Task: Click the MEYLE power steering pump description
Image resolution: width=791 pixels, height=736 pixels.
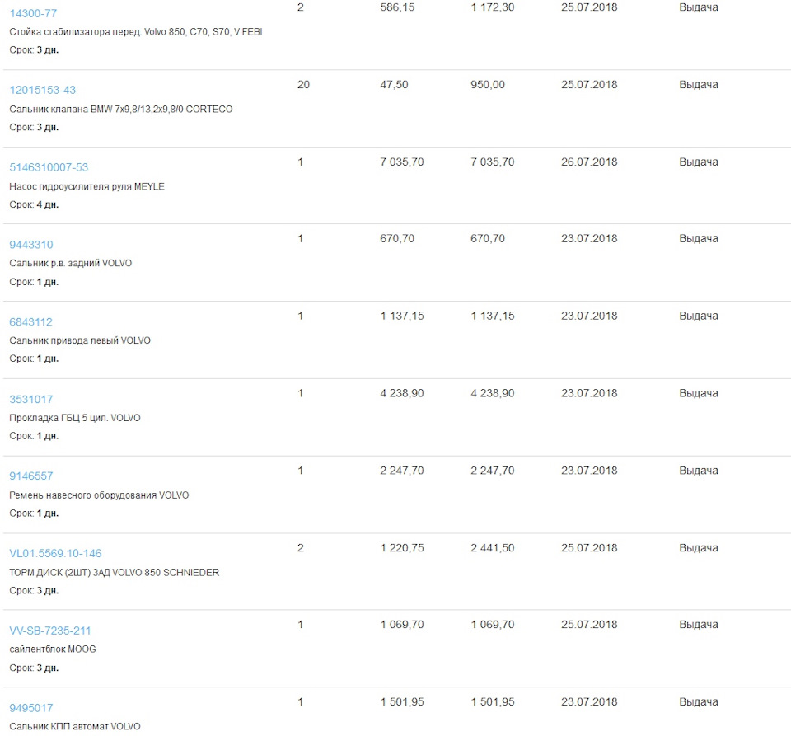Action: pyautogui.click(x=87, y=186)
